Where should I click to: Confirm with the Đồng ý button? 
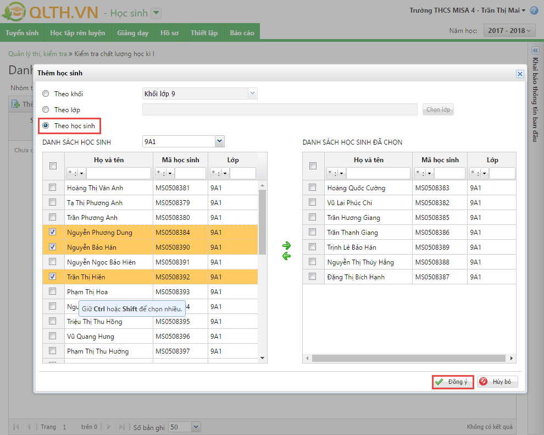tap(453, 382)
